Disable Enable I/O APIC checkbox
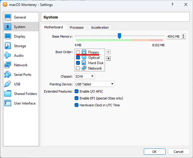 [77, 91]
